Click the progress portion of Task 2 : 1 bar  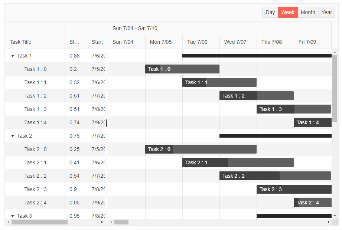[x=204, y=162]
